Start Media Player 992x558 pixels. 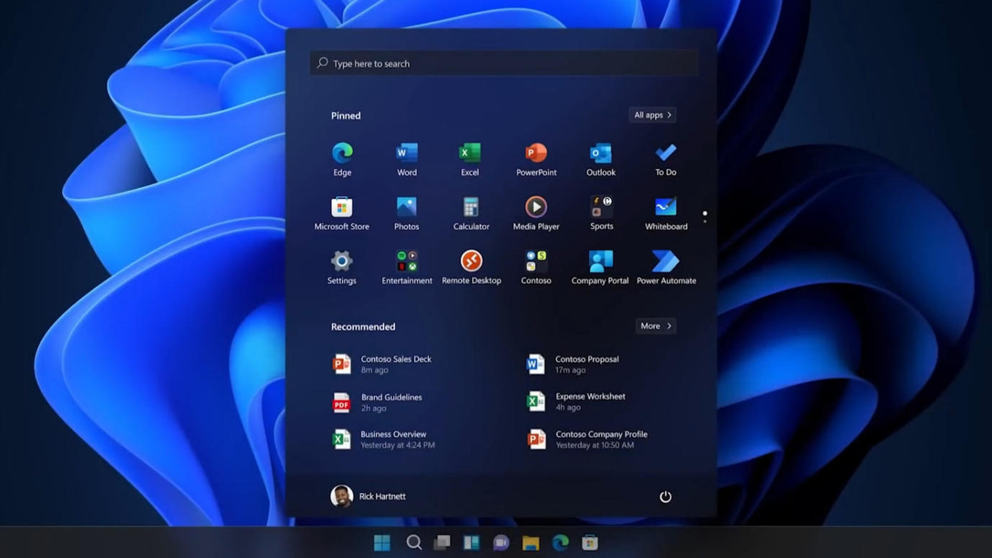click(535, 208)
